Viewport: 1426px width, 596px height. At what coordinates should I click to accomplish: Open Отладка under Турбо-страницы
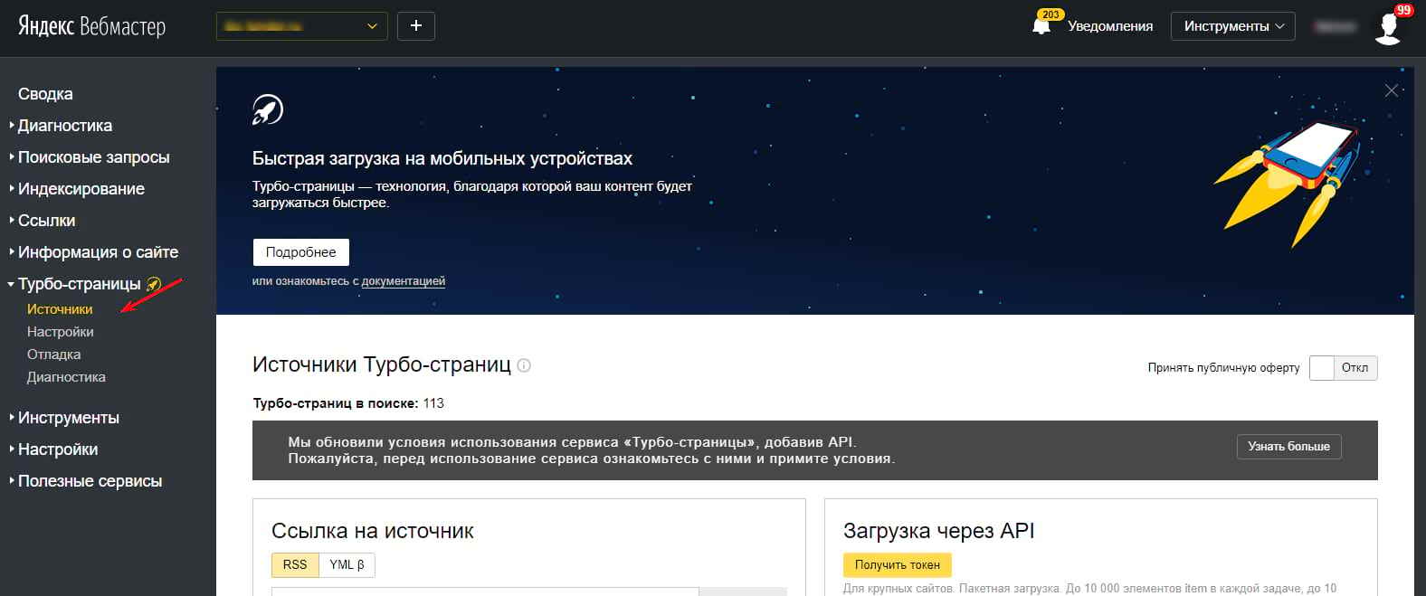(x=53, y=355)
